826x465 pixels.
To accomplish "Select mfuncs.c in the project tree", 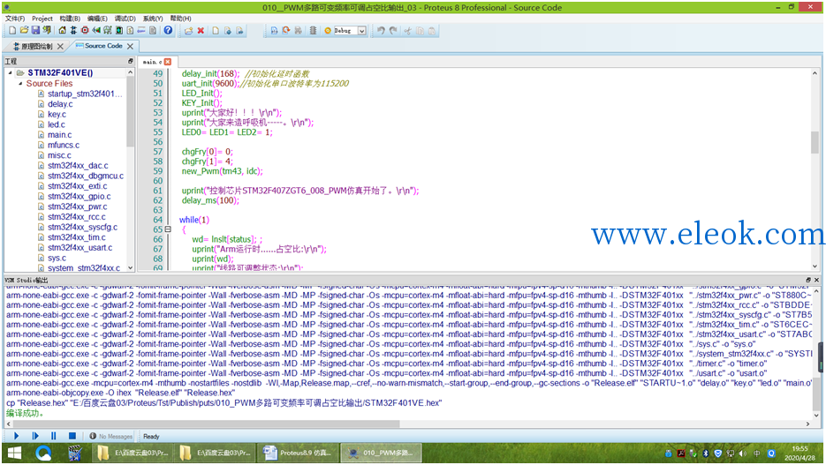I will click(x=64, y=146).
